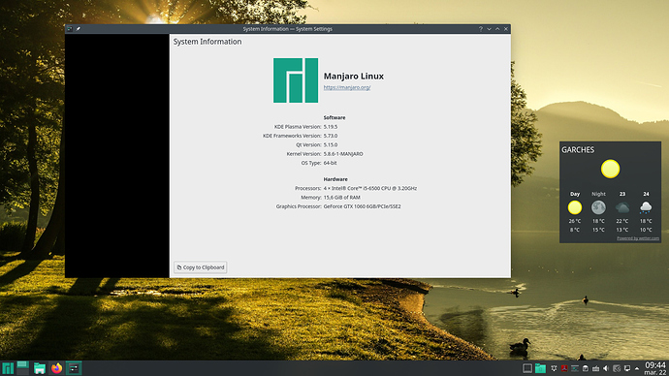The width and height of the screenshot is (669, 376).
Task: Select the cloudy forecast icon for 23
Action: [x=622, y=207]
